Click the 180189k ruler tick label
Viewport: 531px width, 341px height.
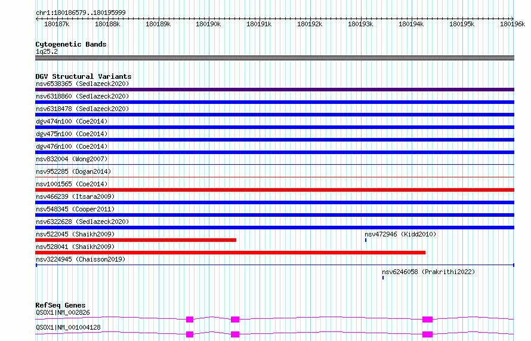coord(158,24)
